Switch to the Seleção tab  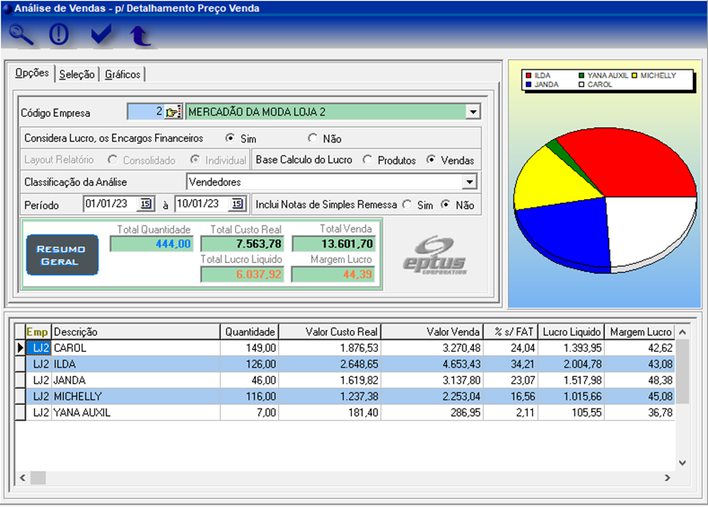tap(77, 74)
